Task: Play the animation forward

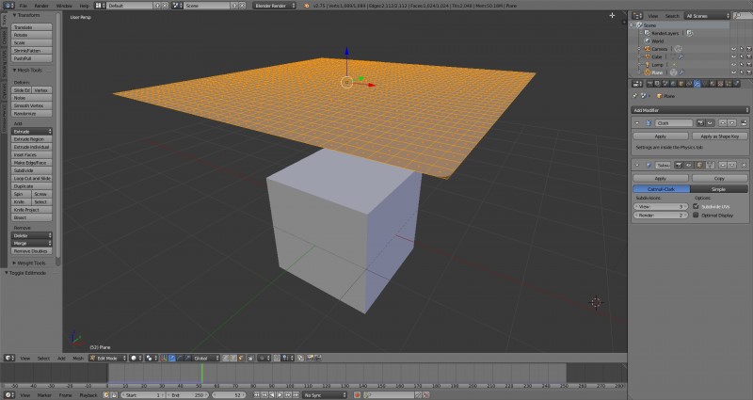Action: pos(280,395)
